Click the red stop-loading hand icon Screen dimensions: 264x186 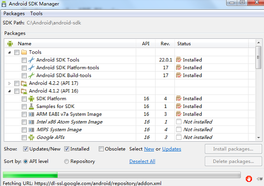pos(249,179)
